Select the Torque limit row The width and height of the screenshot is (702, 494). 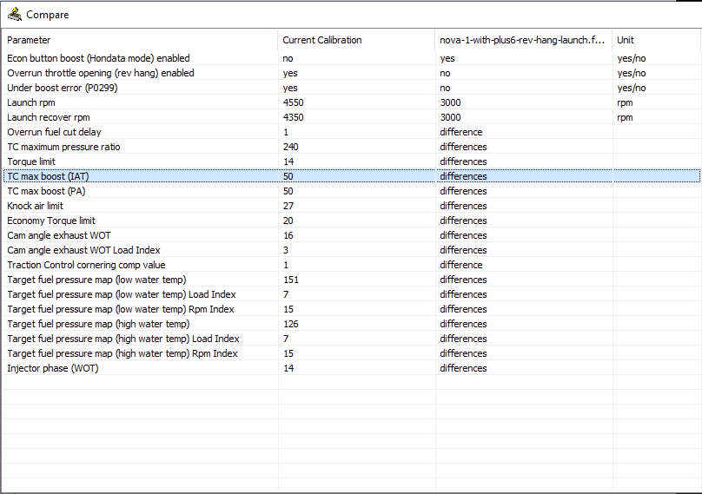click(x=352, y=161)
